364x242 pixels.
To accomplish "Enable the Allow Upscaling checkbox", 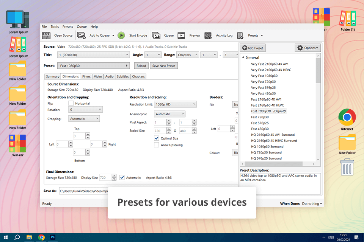I will click(157, 145).
